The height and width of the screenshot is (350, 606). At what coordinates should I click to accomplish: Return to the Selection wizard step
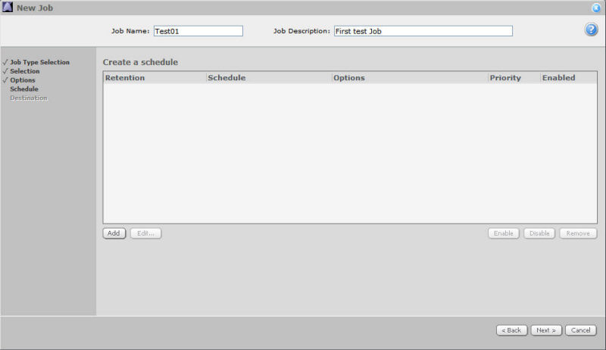pyautogui.click(x=24, y=71)
